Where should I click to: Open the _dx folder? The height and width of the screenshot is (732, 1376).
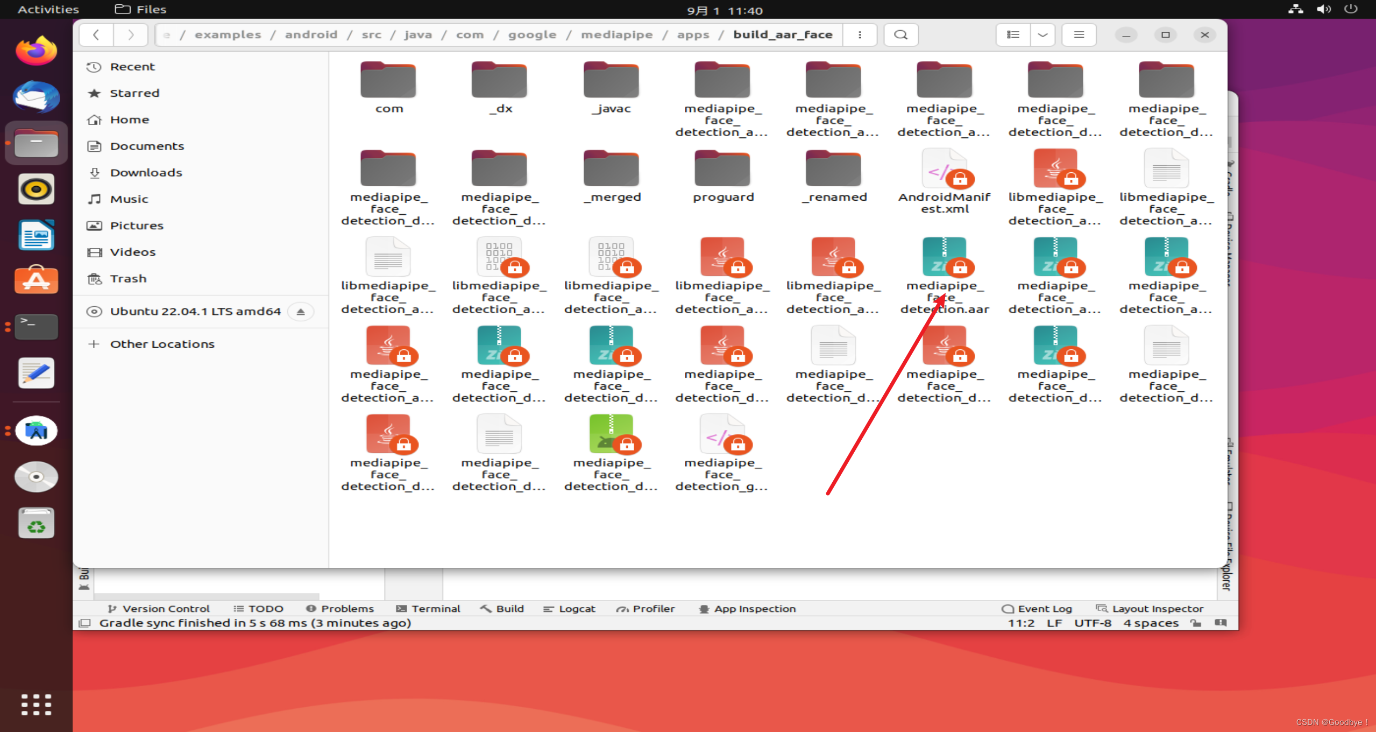point(500,88)
